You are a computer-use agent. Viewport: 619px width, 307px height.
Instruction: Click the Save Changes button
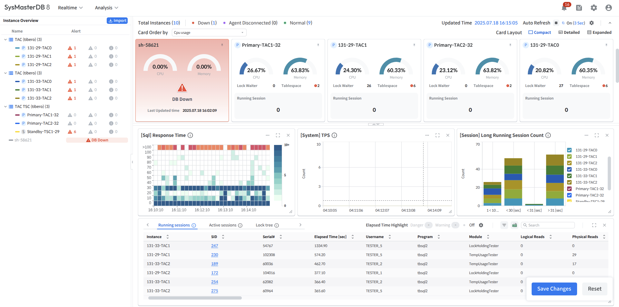554,289
